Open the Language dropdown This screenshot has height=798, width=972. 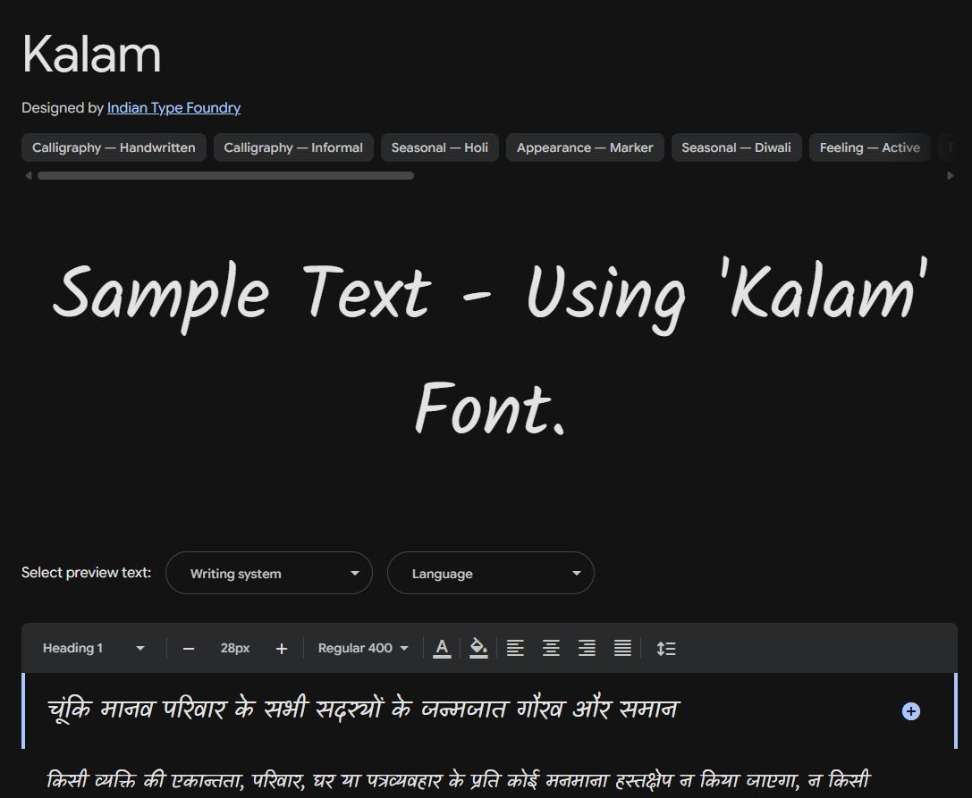[490, 573]
